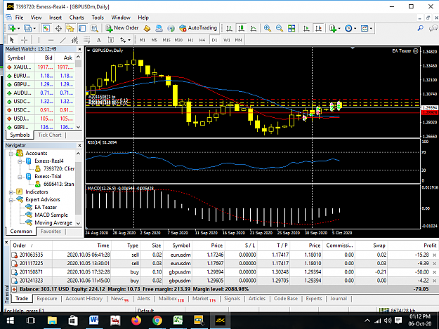Open the Periods dropdown arrow
This screenshot has height=329, width=439.
[355, 29]
